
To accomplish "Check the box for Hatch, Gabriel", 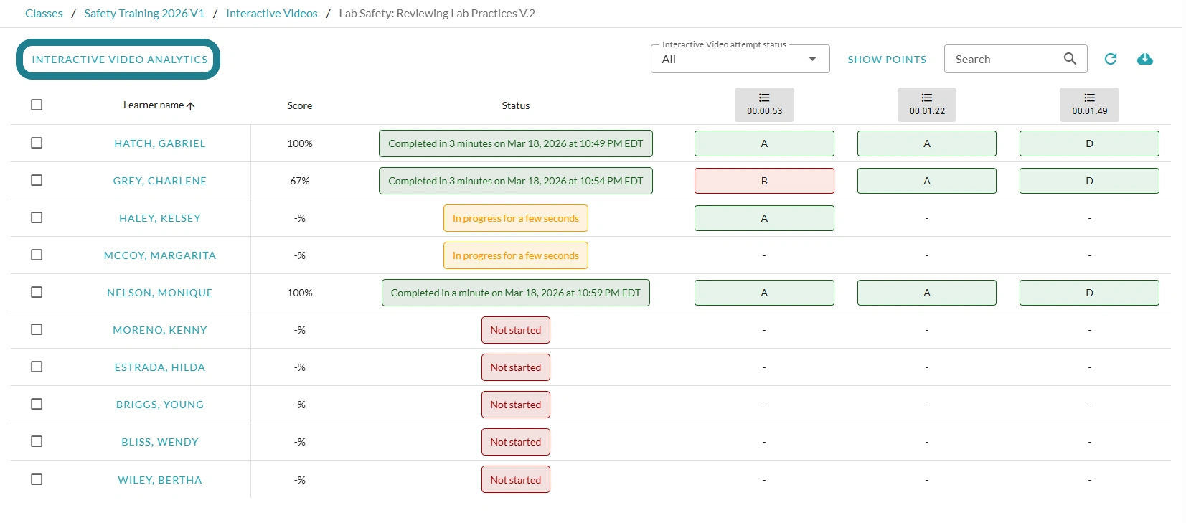I will (37, 143).
